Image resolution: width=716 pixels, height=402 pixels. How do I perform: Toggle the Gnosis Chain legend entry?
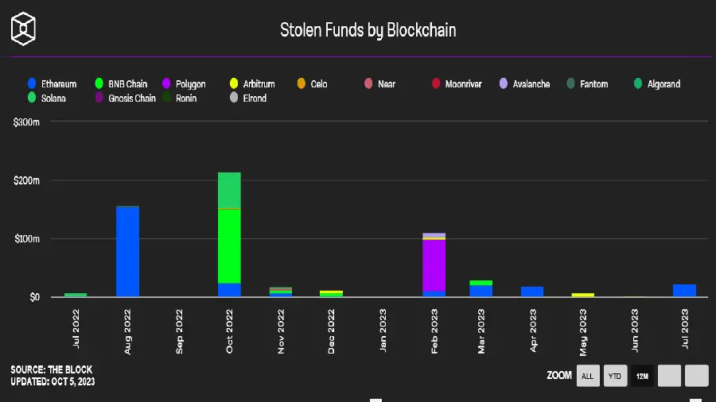point(99,99)
